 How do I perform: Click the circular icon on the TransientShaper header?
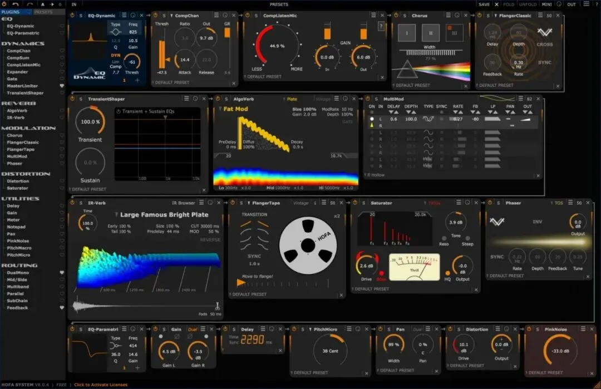point(195,99)
